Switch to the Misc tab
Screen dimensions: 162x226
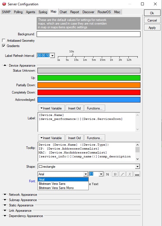click(117, 12)
